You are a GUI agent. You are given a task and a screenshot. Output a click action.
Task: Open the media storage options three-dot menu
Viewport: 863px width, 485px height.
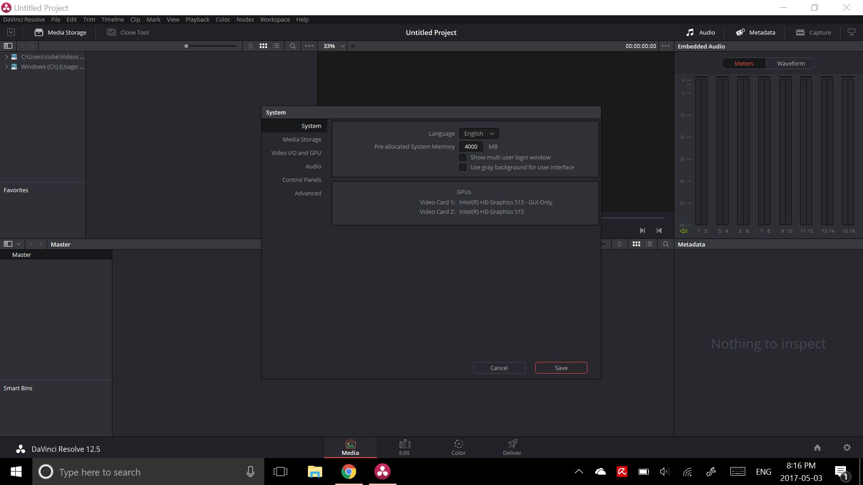click(309, 46)
